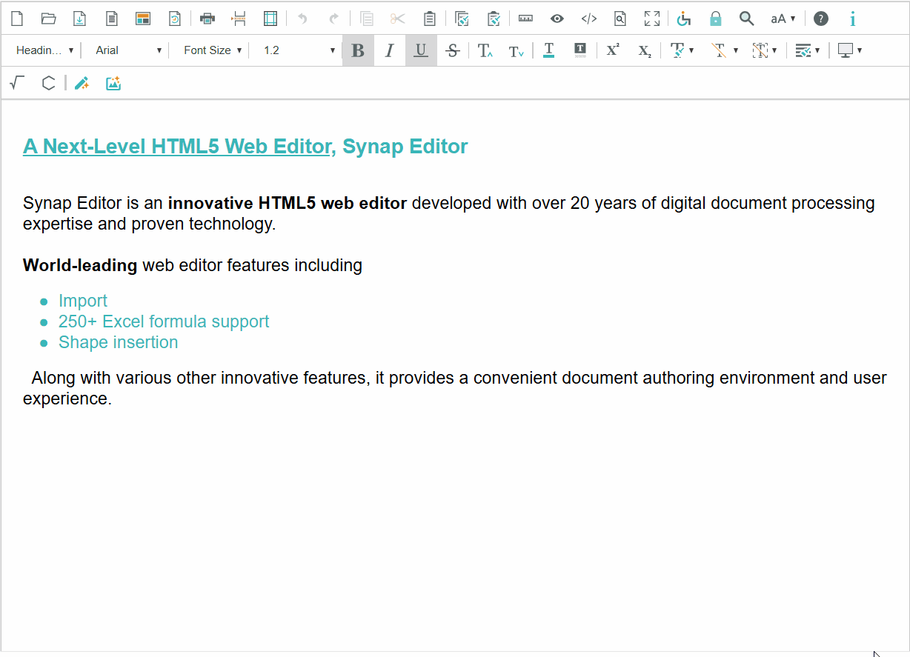This screenshot has width=910, height=657.
Task: Switch to HTML source code view
Action: point(589,19)
